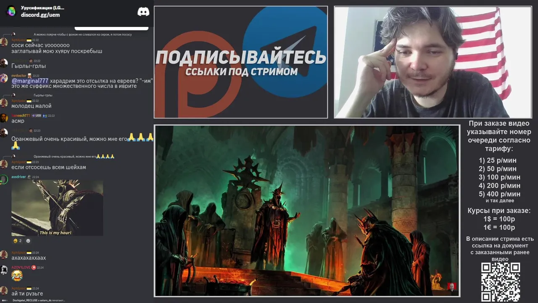Image resolution: width=538 pixels, height=303 pixels.
Task: Click the dark fantasy throne room artwork
Action: [x=307, y=210]
